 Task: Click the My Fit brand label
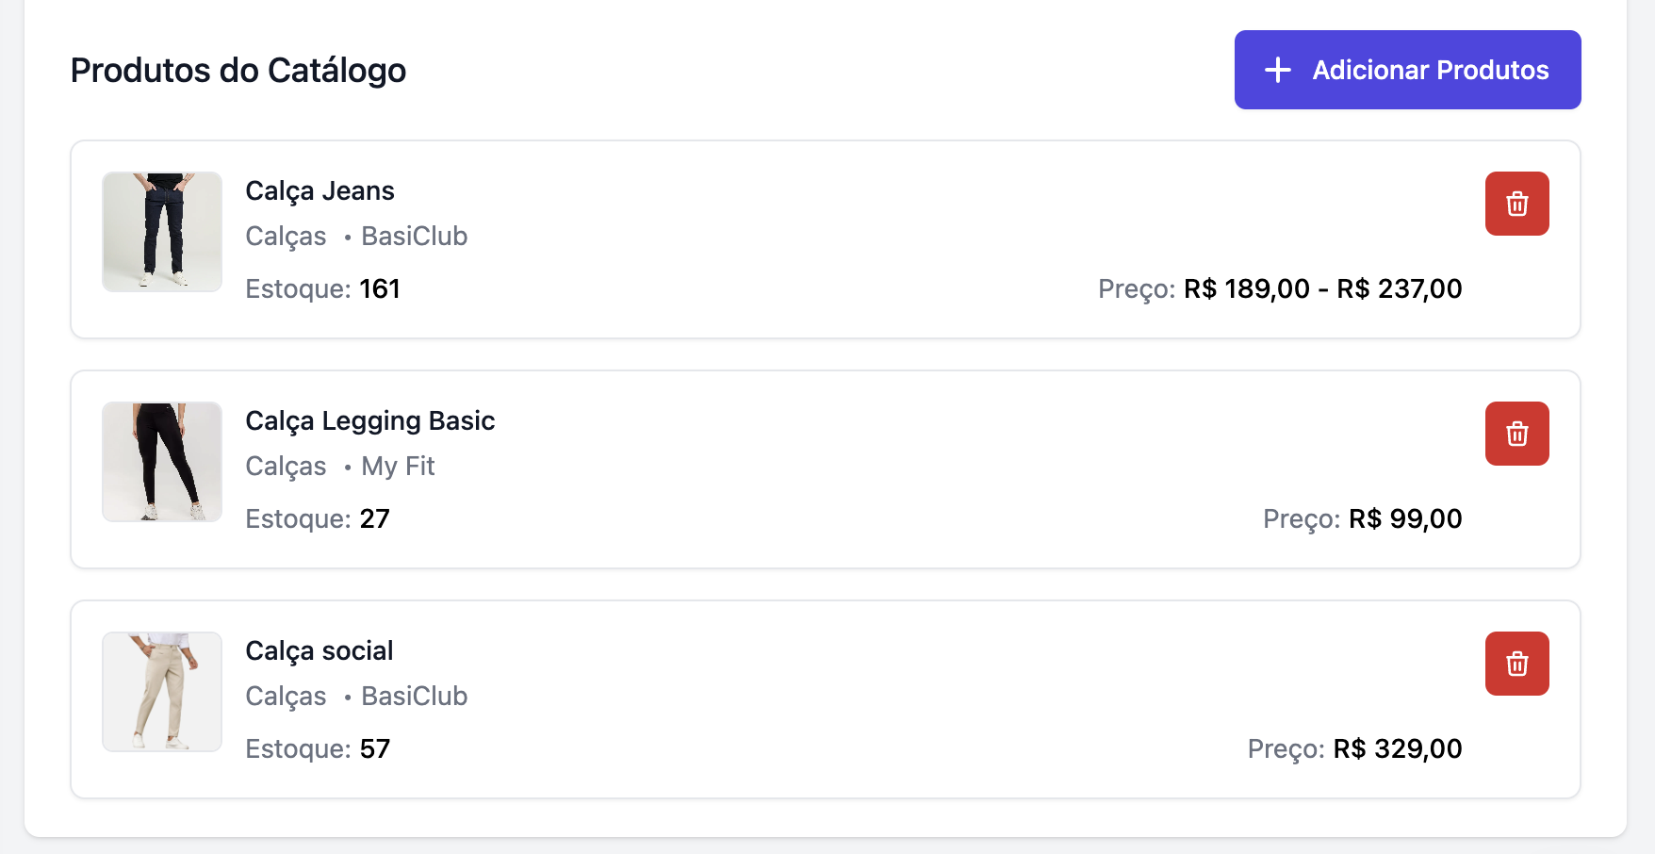coord(398,466)
